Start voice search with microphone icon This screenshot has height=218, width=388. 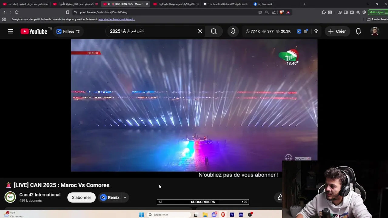tap(233, 31)
